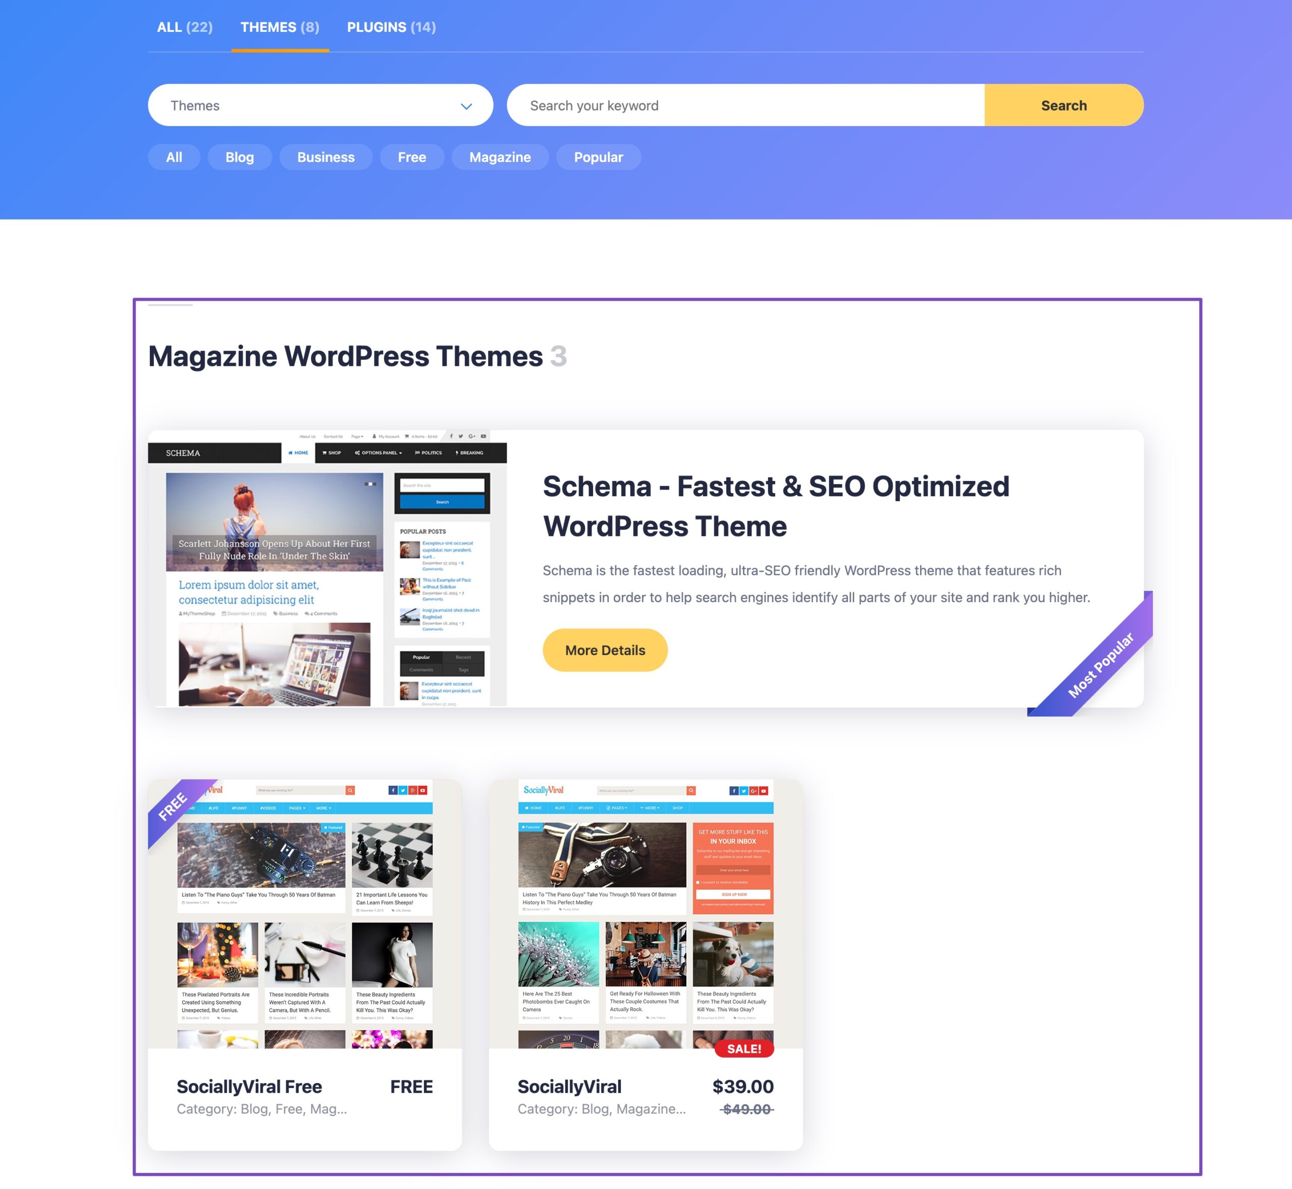Select the Free filter tag
The width and height of the screenshot is (1292, 1189).
click(x=411, y=156)
